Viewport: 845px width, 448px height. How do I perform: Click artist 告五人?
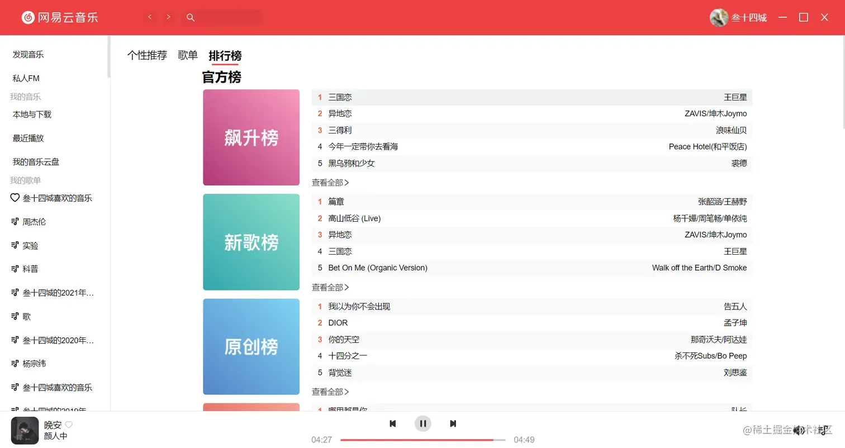tap(735, 306)
